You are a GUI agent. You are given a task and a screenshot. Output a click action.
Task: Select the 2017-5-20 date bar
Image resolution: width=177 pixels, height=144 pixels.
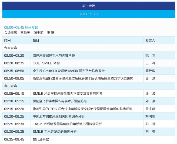click(x=88, y=14)
